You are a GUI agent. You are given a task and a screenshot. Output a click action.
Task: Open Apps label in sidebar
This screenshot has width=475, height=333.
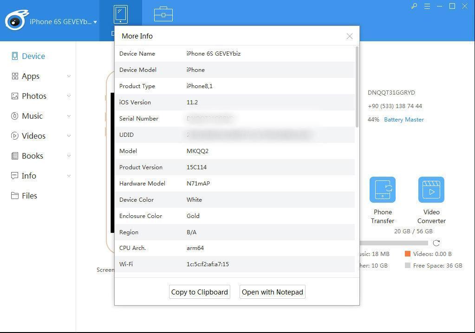click(x=31, y=77)
